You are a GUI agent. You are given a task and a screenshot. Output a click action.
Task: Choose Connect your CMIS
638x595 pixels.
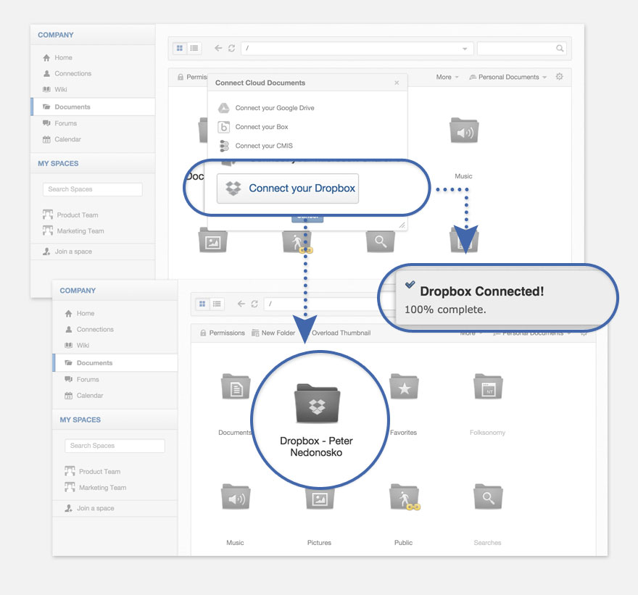click(255, 146)
